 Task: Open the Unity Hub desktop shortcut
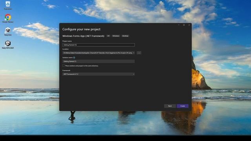click(x=8, y=31)
